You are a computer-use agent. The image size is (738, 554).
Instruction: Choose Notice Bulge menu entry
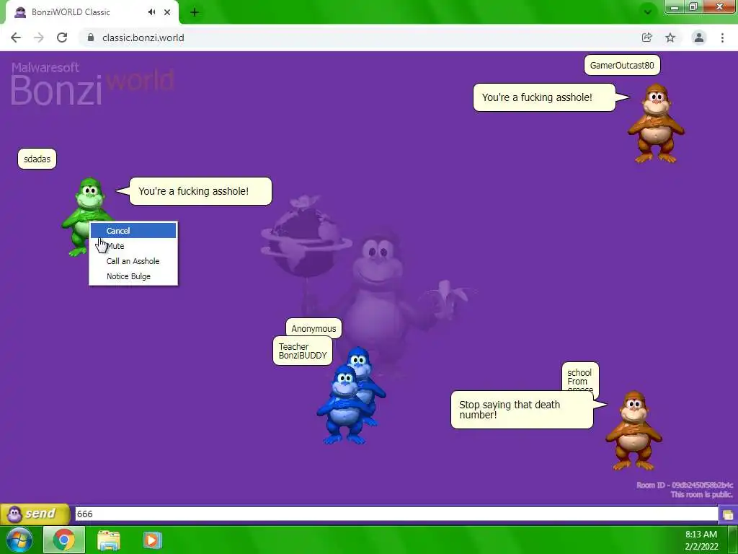[x=133, y=276]
